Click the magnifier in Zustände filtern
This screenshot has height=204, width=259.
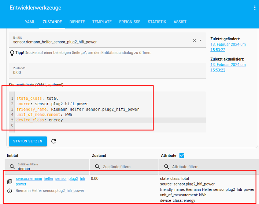(x=97, y=167)
